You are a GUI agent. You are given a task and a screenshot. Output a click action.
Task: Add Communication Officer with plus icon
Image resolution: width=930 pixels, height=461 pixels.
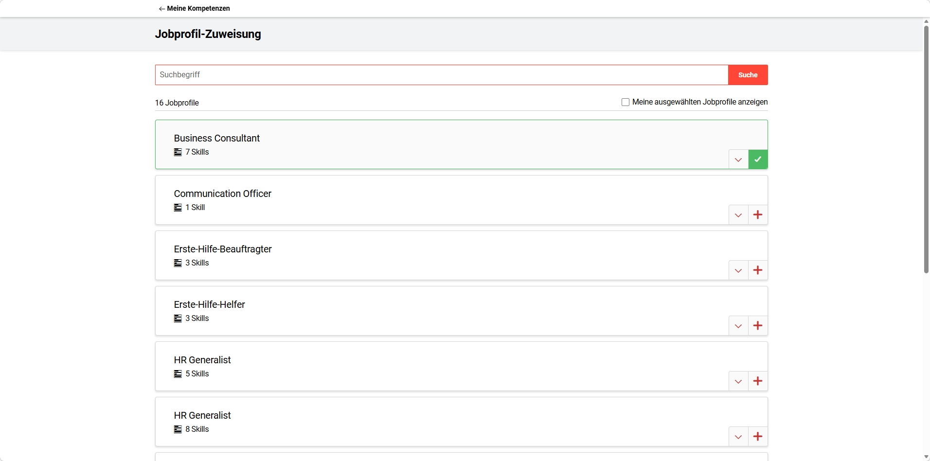pyautogui.click(x=758, y=215)
